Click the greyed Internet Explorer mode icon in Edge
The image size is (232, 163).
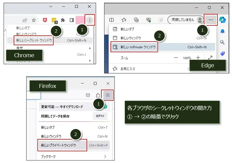[x=161, y=20]
